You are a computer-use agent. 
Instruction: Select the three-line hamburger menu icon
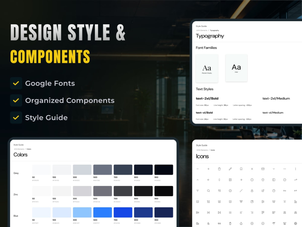(x=230, y=212)
